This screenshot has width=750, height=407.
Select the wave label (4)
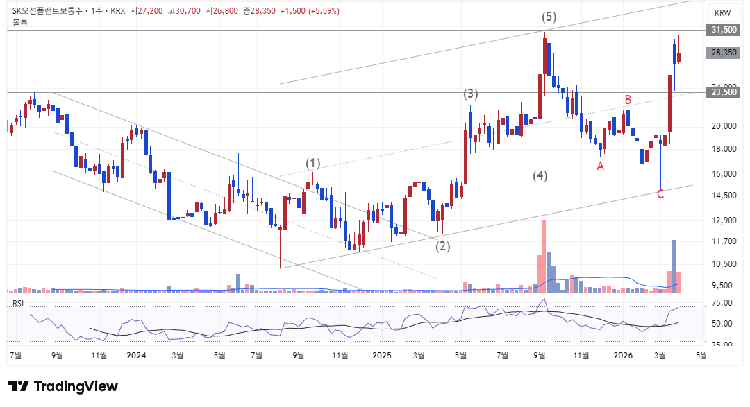tap(540, 175)
